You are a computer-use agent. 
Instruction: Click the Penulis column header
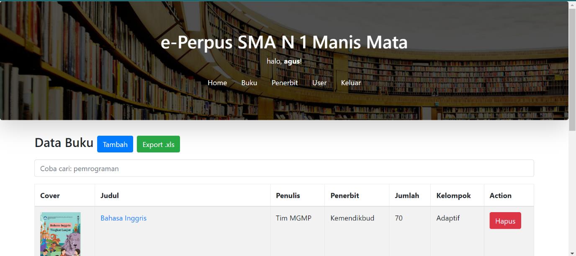[x=287, y=195]
